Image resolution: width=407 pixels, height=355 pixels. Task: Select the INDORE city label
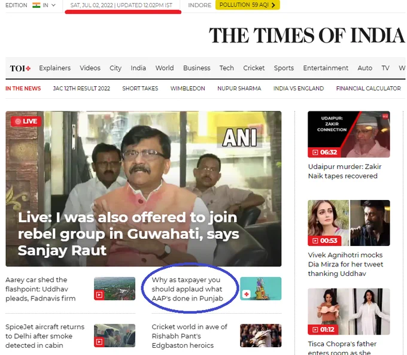(x=199, y=5)
